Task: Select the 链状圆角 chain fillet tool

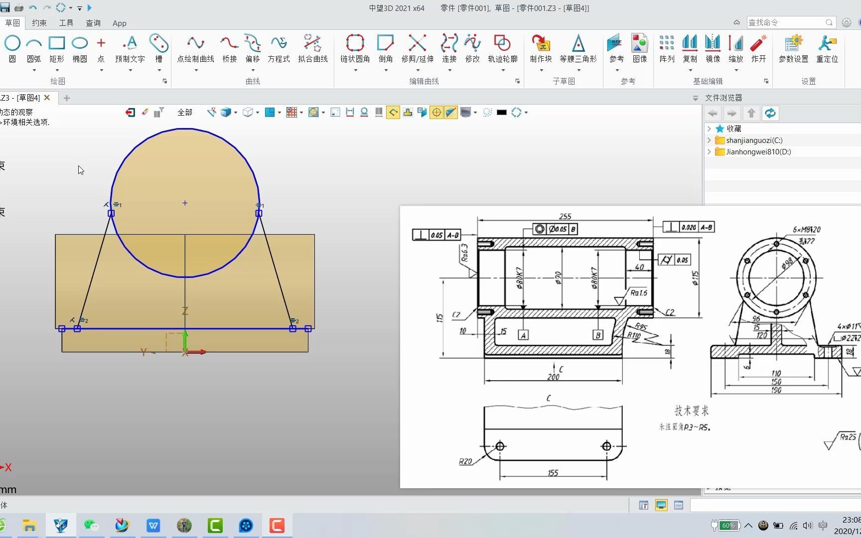Action: [355, 48]
